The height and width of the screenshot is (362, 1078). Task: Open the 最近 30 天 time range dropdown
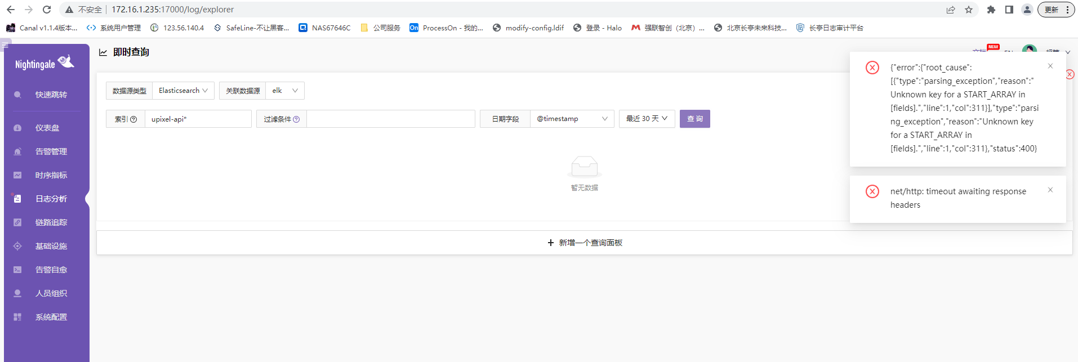coord(647,119)
